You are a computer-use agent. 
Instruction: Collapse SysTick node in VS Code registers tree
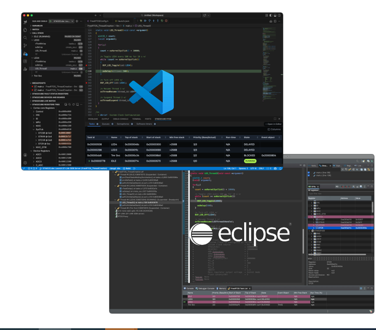[34, 130]
